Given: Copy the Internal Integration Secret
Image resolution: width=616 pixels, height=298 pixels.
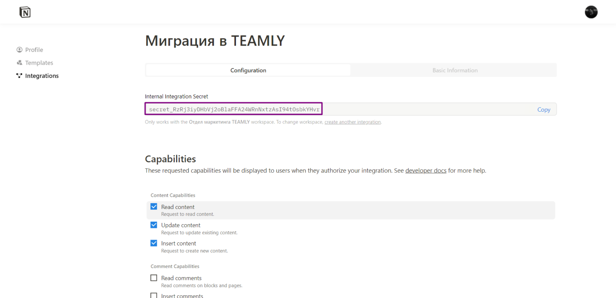Looking at the screenshot, I should tap(544, 109).
